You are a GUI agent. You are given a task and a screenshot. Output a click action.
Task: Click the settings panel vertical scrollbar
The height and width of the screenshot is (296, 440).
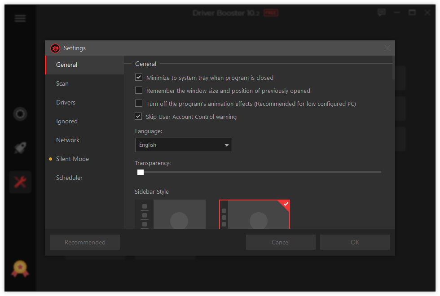coord(393,68)
